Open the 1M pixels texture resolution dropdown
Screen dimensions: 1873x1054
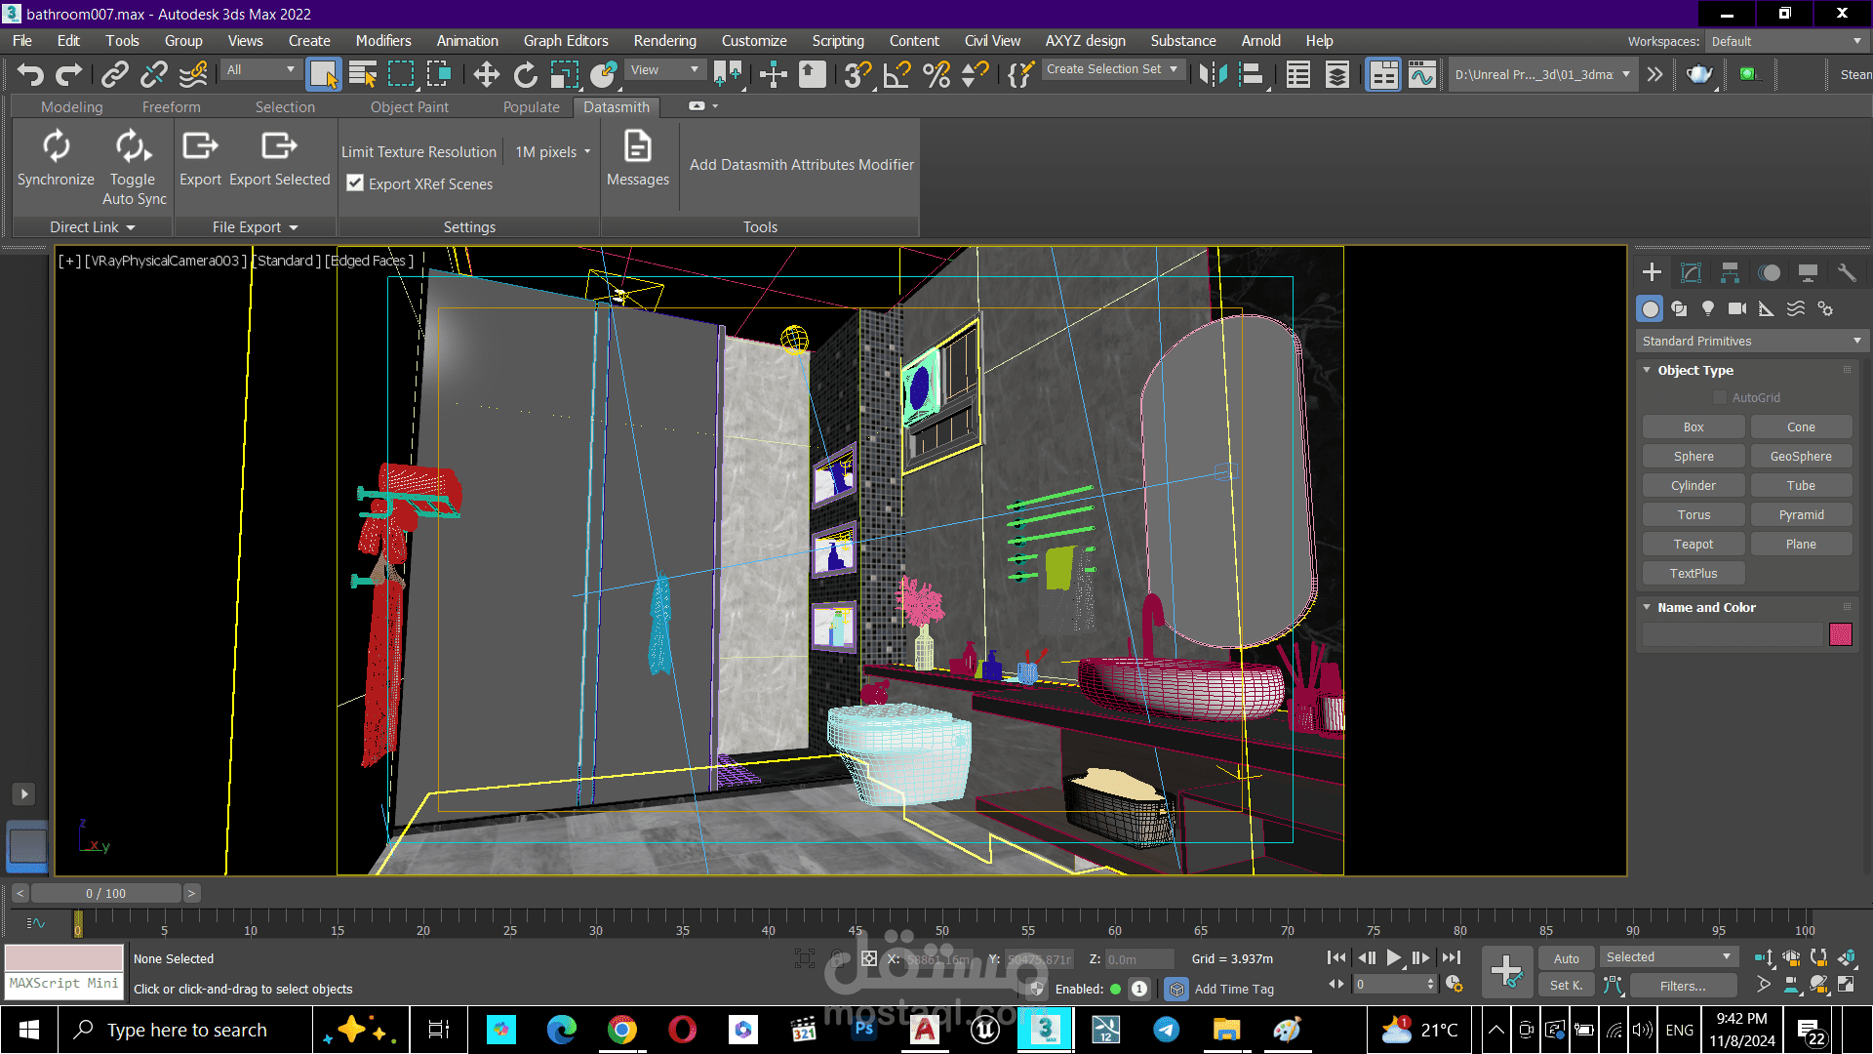click(552, 151)
